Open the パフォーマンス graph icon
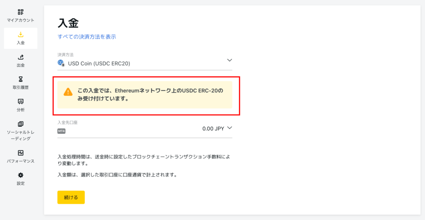This screenshot has width=425, height=220. 21,153
